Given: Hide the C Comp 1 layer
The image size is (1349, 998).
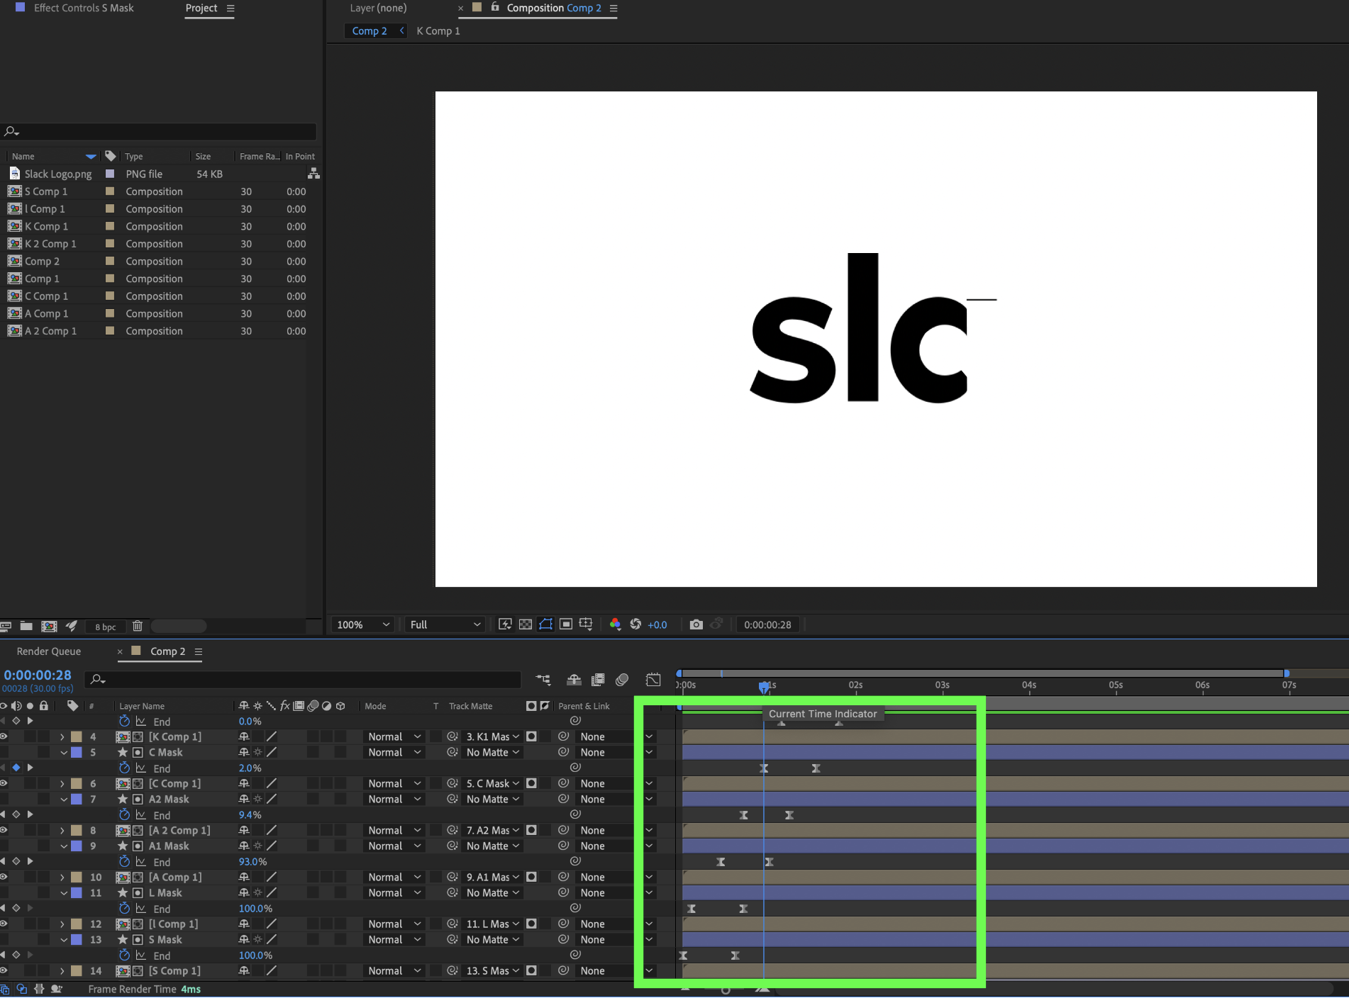Looking at the screenshot, I should (4, 783).
